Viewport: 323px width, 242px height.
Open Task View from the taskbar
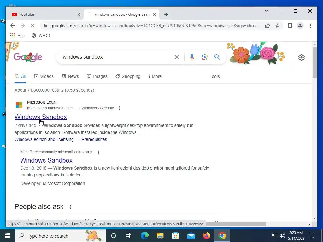pyautogui.click(x=129, y=236)
